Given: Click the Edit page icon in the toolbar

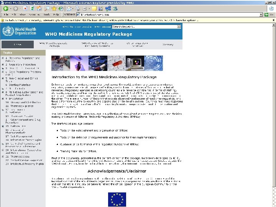Looking at the screenshot, I should 85,8.
